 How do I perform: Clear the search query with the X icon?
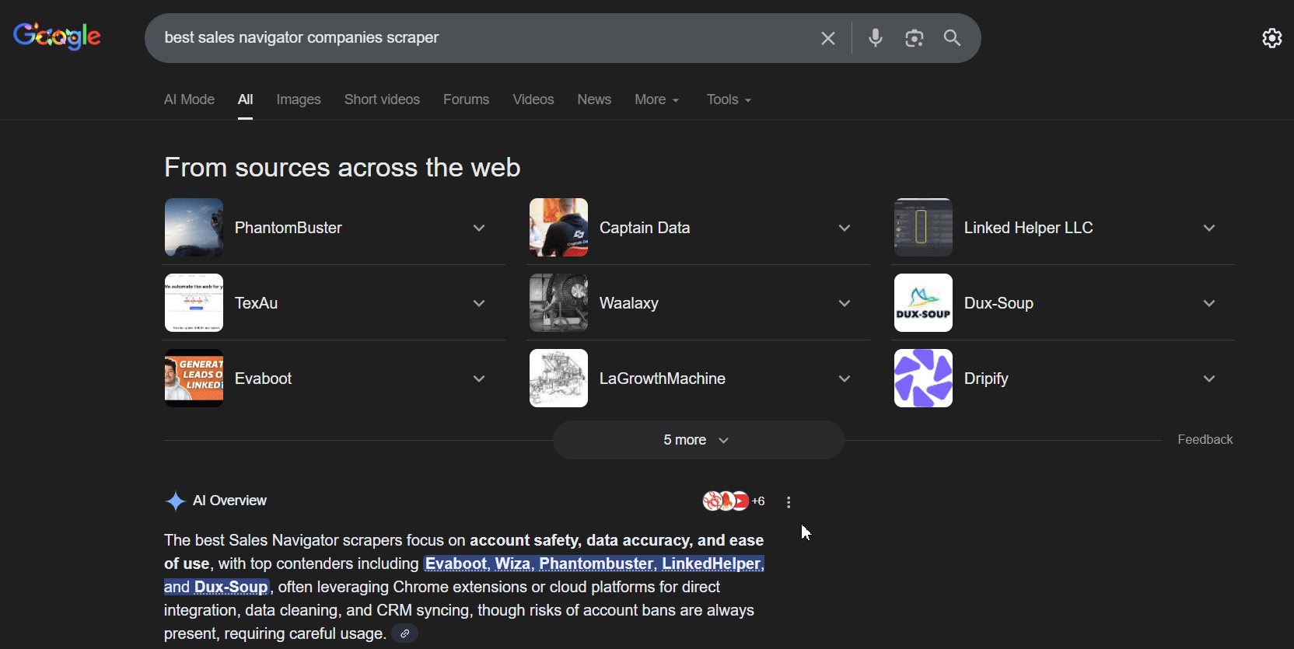(x=828, y=38)
